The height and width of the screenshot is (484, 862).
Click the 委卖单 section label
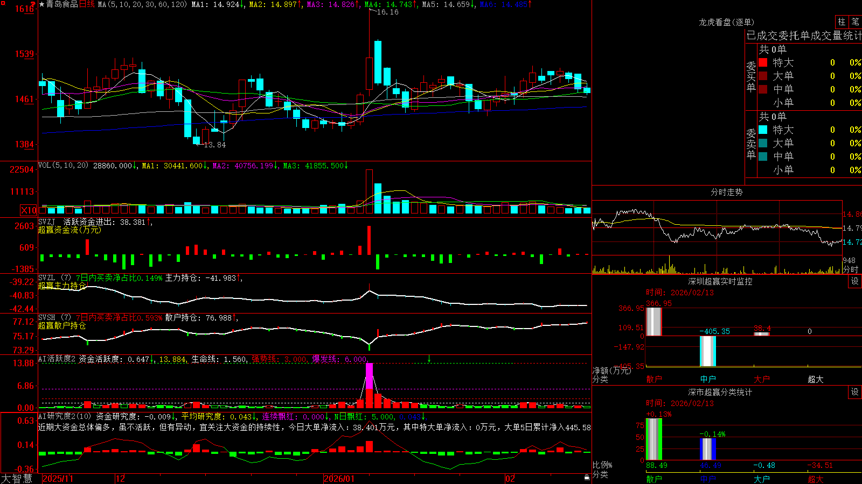[x=751, y=144]
